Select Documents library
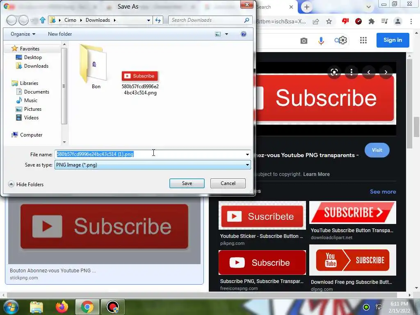Viewport: 420px width, 315px height. coord(37,91)
